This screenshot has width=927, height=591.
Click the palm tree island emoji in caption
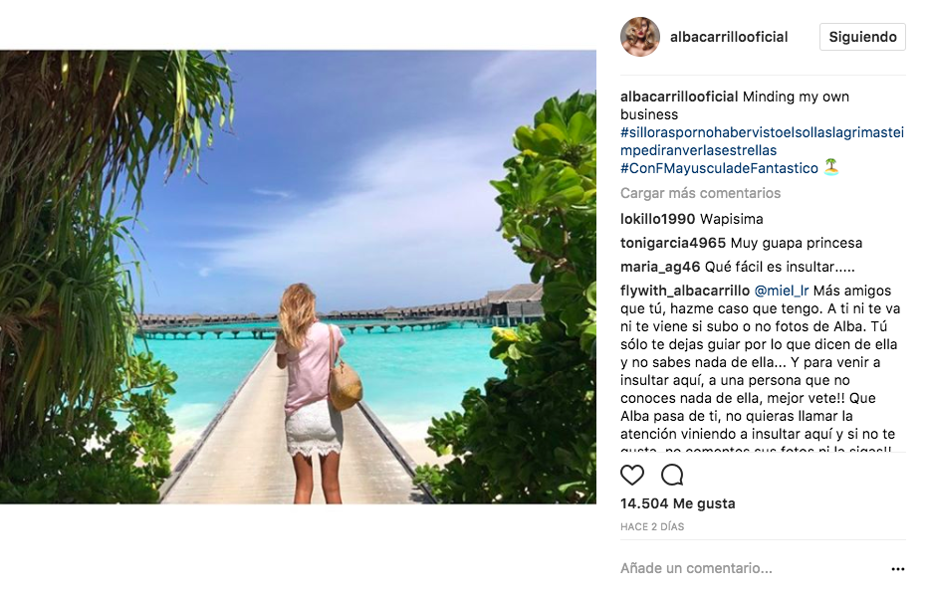coord(831,168)
